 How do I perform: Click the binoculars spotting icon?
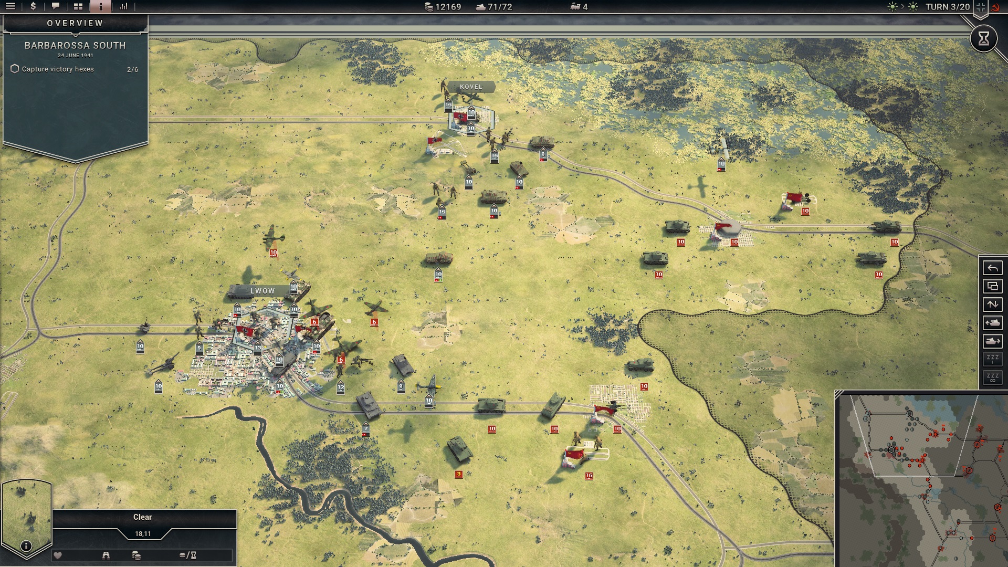click(106, 555)
